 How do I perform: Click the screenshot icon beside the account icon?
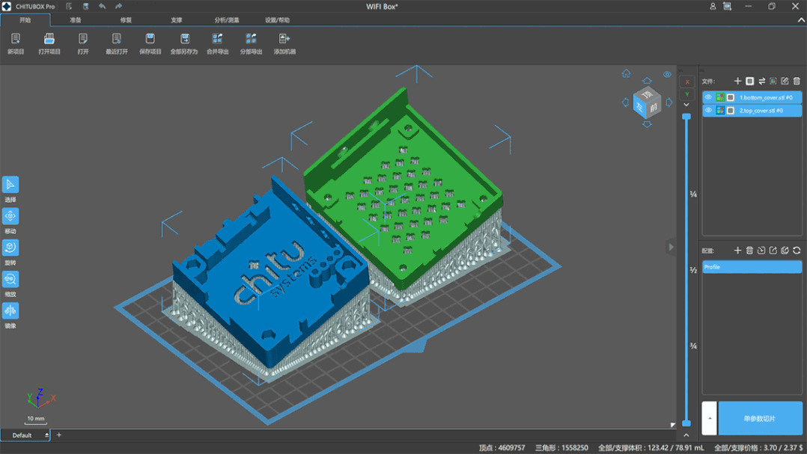pos(727,6)
